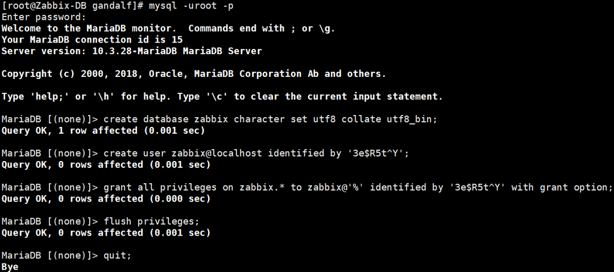
Task: Click the create database zabbix statement
Action: pos(270,119)
